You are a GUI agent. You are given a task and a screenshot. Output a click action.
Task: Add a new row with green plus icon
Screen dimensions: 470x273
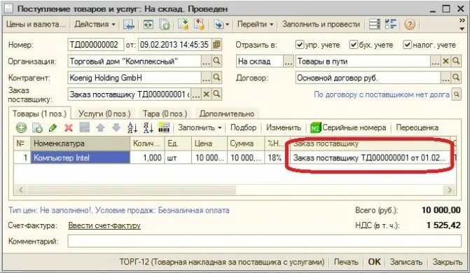point(21,128)
